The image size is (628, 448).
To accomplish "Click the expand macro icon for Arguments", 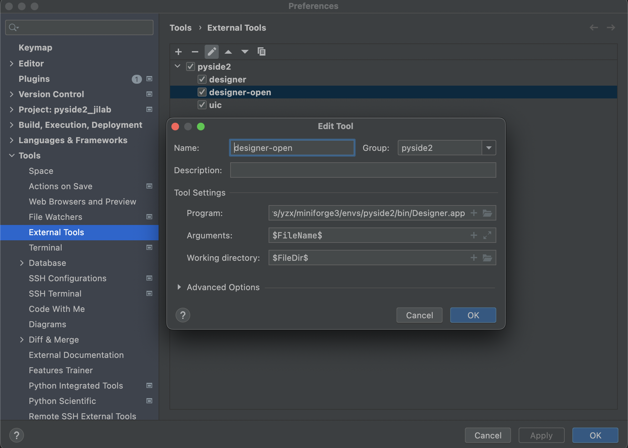I will (487, 235).
